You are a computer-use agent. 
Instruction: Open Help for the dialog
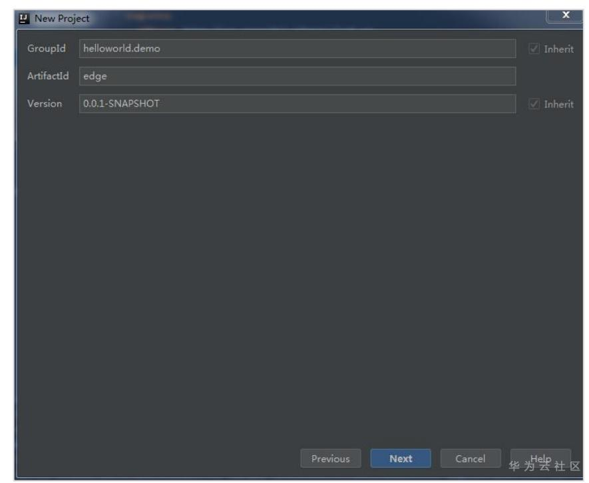[540, 458]
